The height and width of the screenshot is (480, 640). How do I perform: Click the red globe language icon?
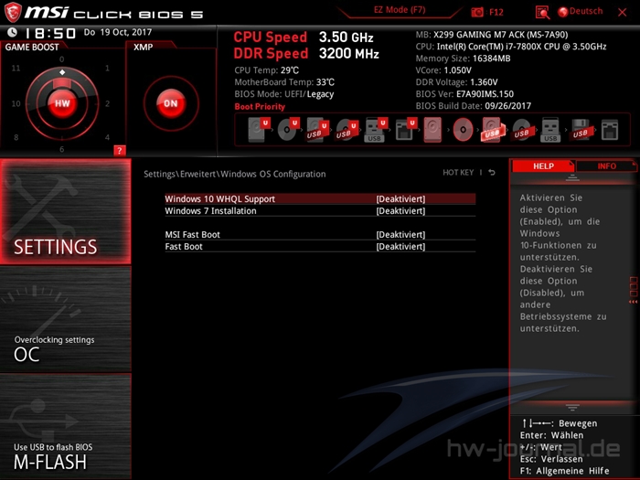(563, 12)
